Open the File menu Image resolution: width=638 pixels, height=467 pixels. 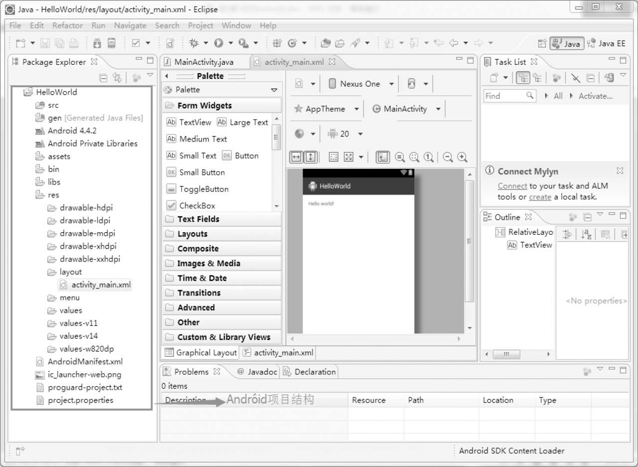click(15, 25)
